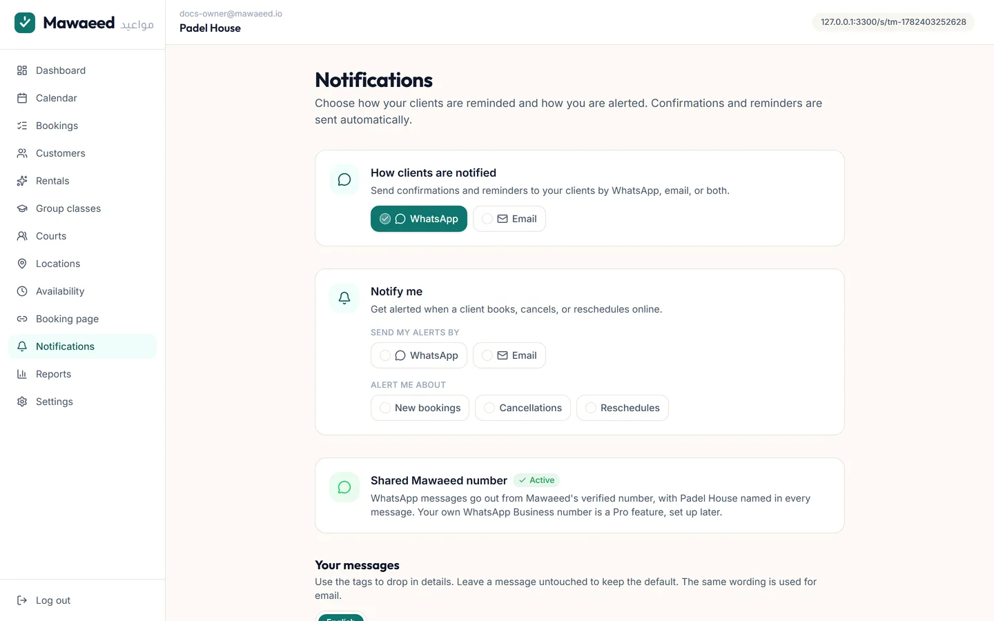Open Rentals from the sidebar
The image size is (994, 621).
[83, 181]
